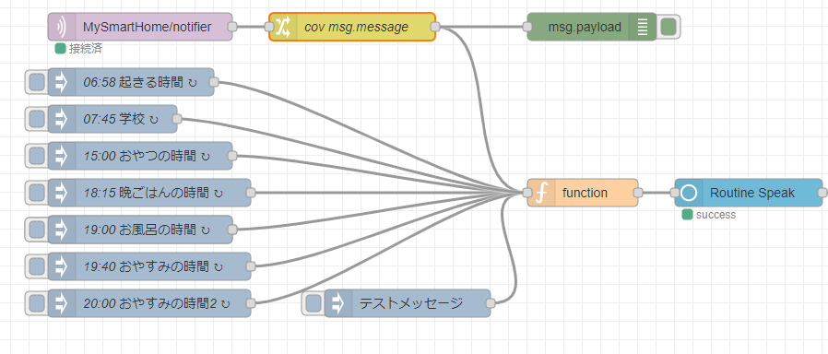Click the input port of the function node
Screen dimensions: 828x354
[x=527, y=193]
